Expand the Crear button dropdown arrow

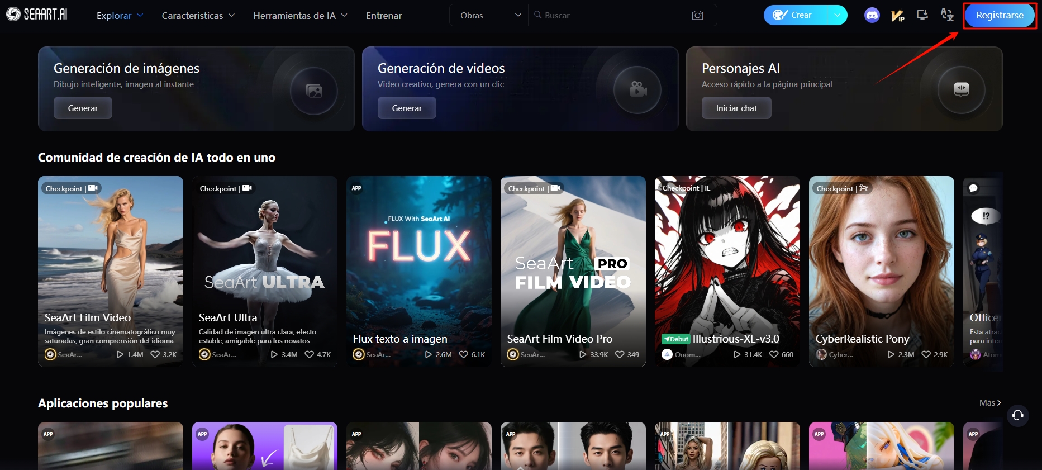pyautogui.click(x=837, y=15)
